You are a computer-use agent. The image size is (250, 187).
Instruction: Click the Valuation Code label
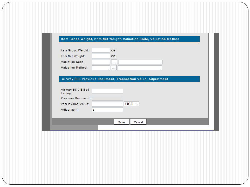(73, 62)
